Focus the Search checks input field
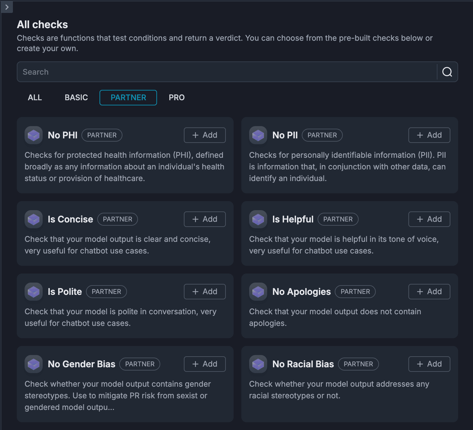Screen dimensions: 473x430 click(226, 72)
